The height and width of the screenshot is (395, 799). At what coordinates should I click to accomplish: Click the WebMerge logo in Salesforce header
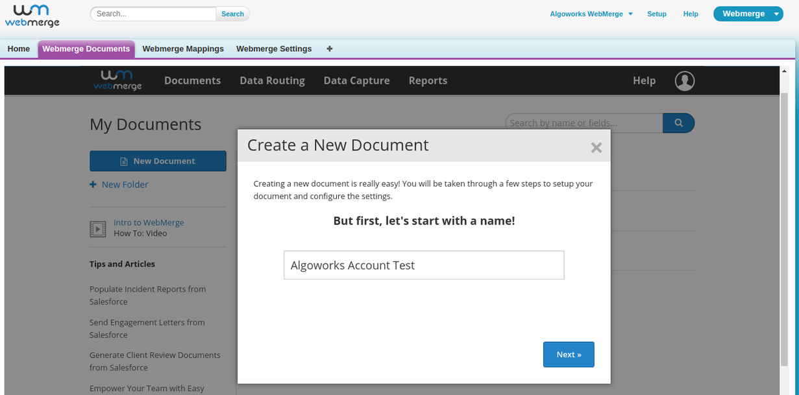[32, 15]
